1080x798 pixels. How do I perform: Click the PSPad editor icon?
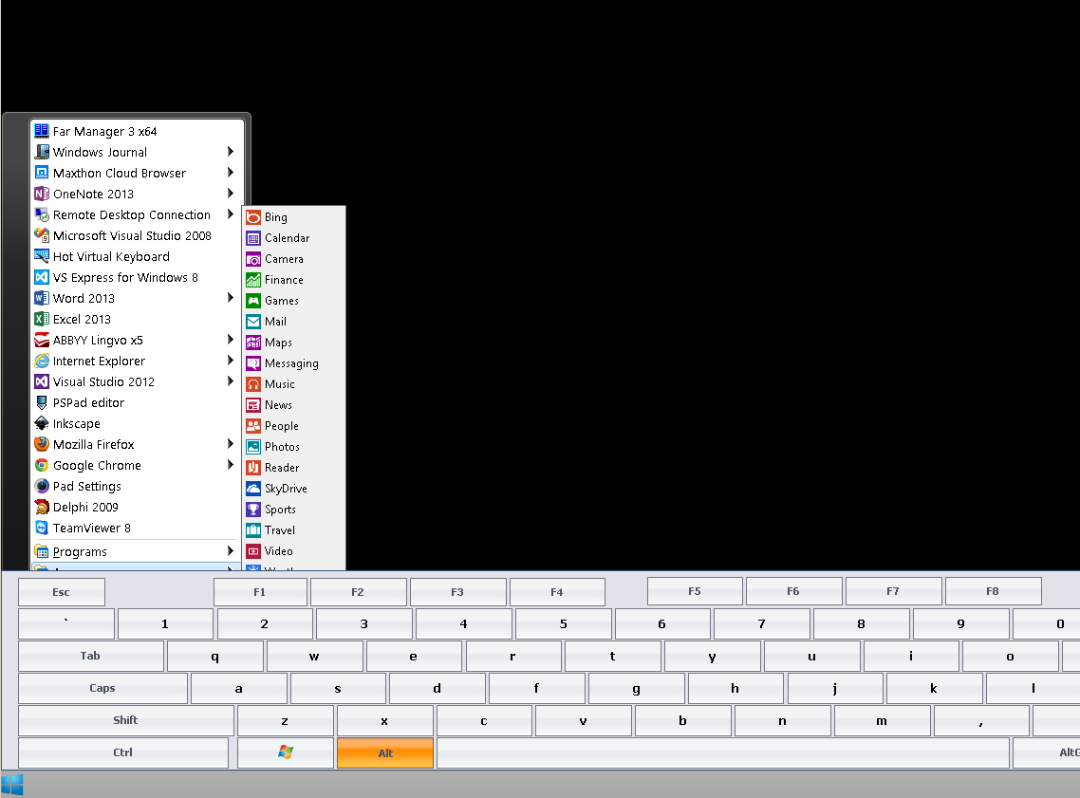pyautogui.click(x=42, y=402)
